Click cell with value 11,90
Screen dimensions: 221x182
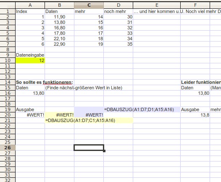(x=60, y=17)
